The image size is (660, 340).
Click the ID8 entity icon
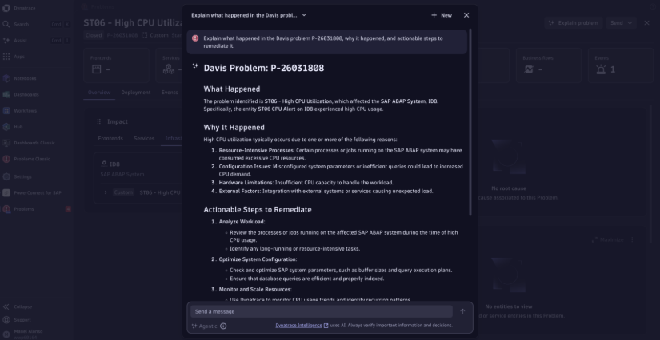click(104, 164)
